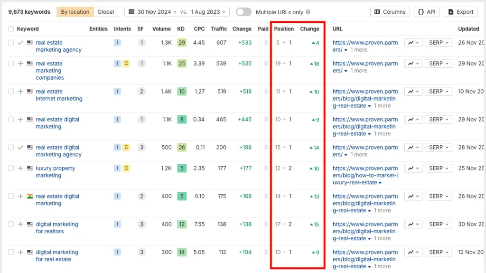Click the C intent badge for real estate marketing companies
The width and height of the screenshot is (486, 273).
point(126,63)
